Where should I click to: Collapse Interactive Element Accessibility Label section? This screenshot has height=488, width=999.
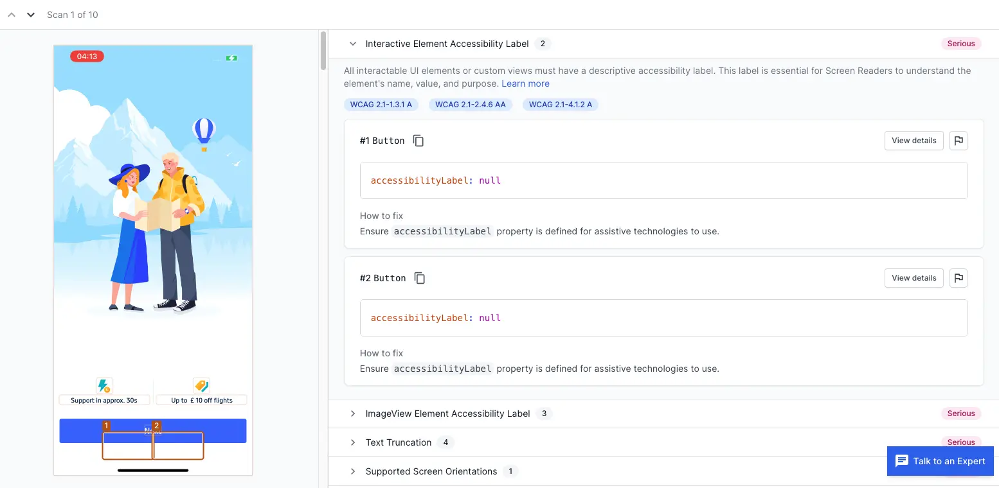[x=352, y=44]
